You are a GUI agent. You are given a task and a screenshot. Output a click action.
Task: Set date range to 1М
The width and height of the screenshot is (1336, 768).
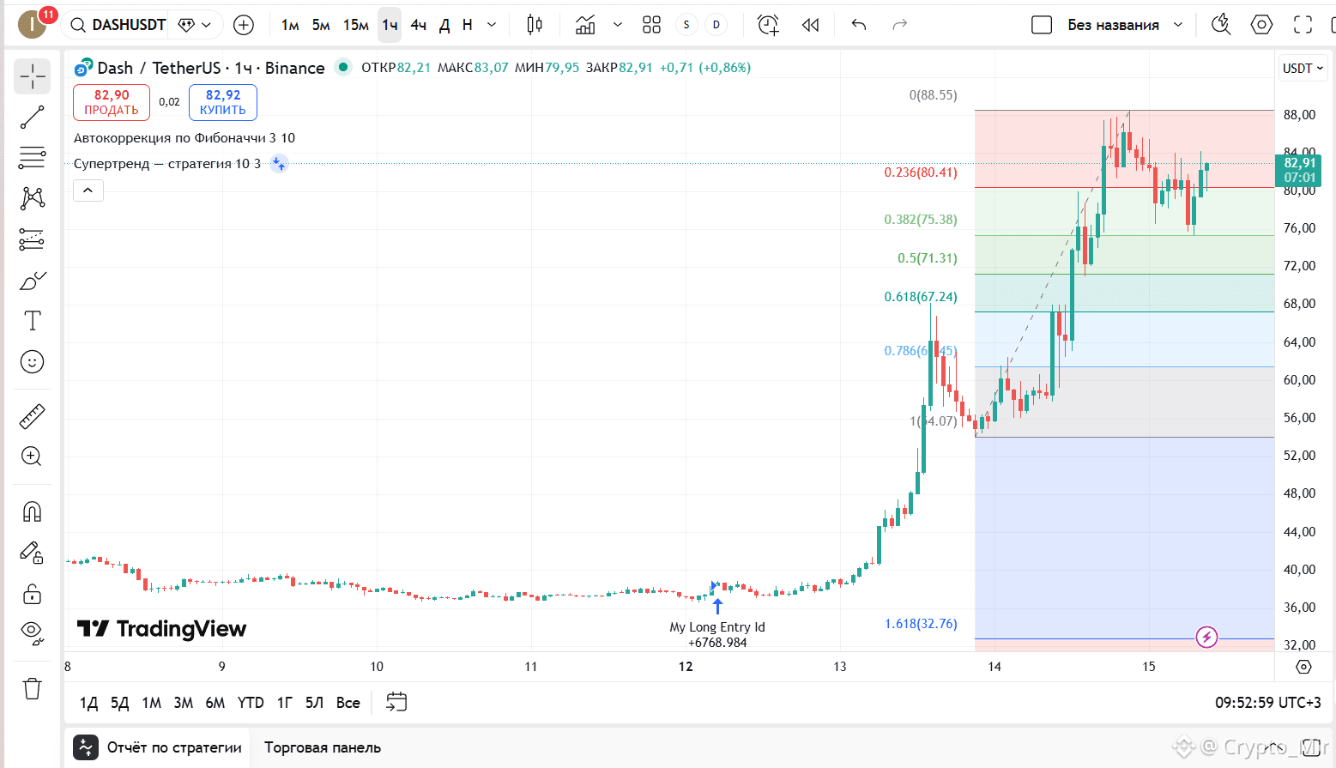point(151,703)
